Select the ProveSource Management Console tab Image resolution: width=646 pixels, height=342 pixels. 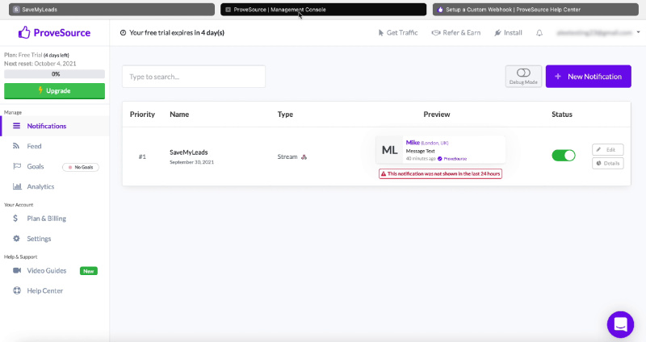click(x=324, y=10)
